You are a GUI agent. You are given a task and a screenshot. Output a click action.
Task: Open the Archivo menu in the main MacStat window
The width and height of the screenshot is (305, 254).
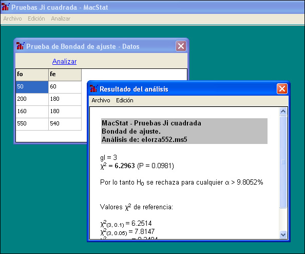click(x=13, y=19)
